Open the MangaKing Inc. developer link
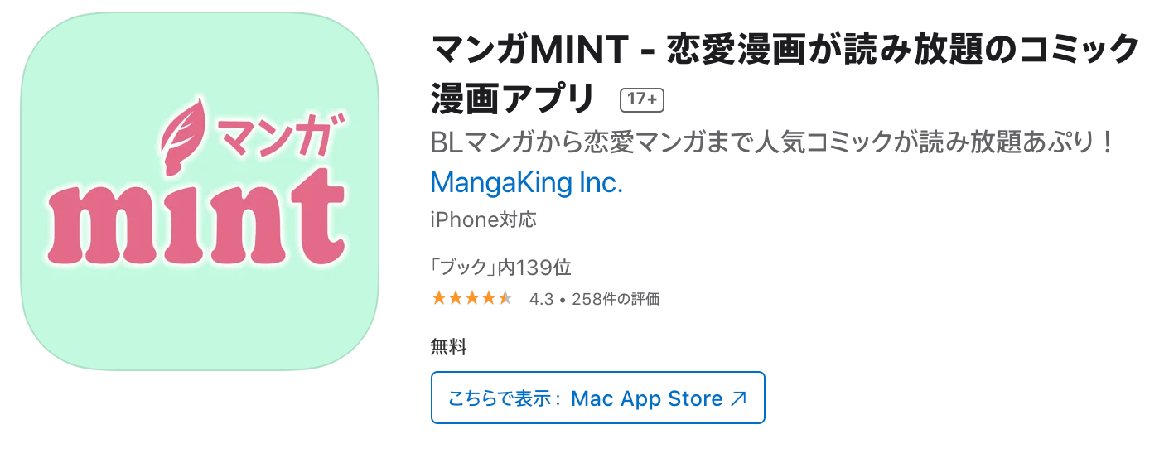Viewport: 1169px width, 458px height. click(526, 182)
